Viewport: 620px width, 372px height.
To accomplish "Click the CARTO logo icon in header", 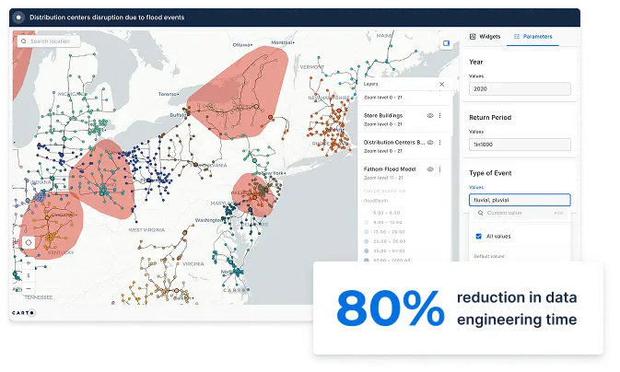I will click(x=20, y=16).
